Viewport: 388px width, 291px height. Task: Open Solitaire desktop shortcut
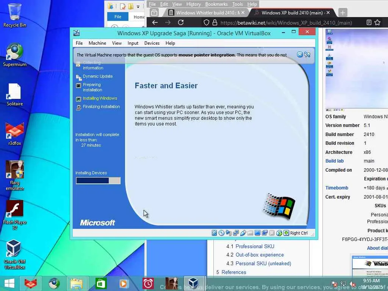pos(15,94)
